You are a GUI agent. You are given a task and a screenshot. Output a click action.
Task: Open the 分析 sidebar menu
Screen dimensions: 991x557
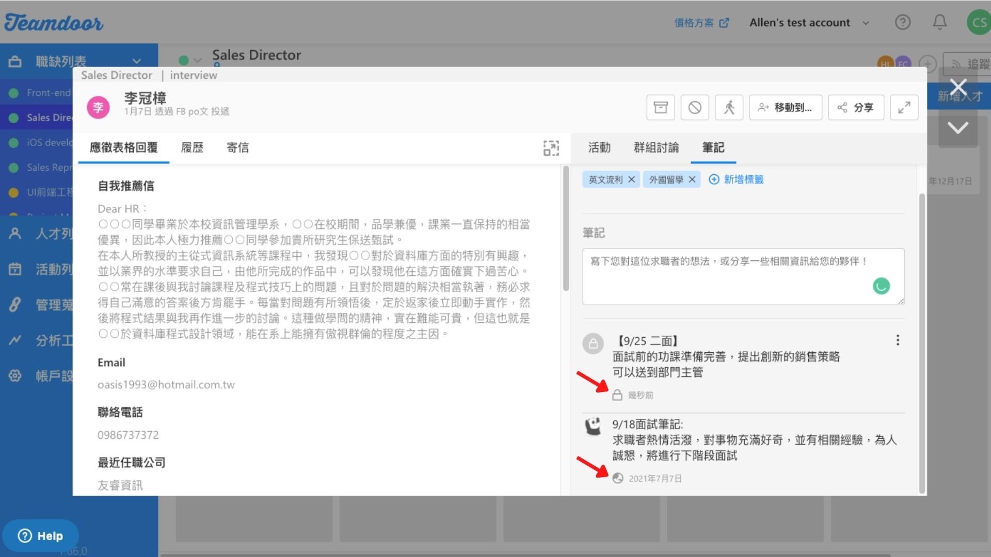coord(40,340)
